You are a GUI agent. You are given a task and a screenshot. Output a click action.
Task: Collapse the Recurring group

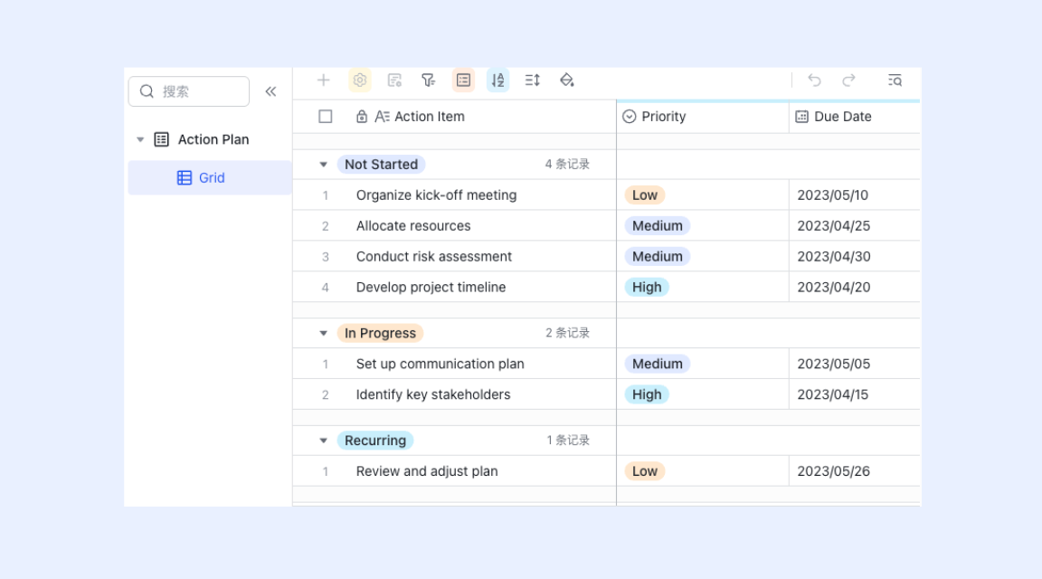[x=324, y=440]
